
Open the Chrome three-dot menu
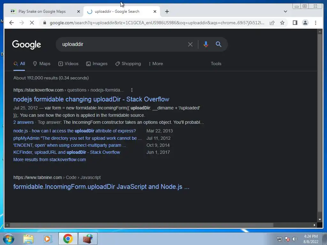(316, 23)
